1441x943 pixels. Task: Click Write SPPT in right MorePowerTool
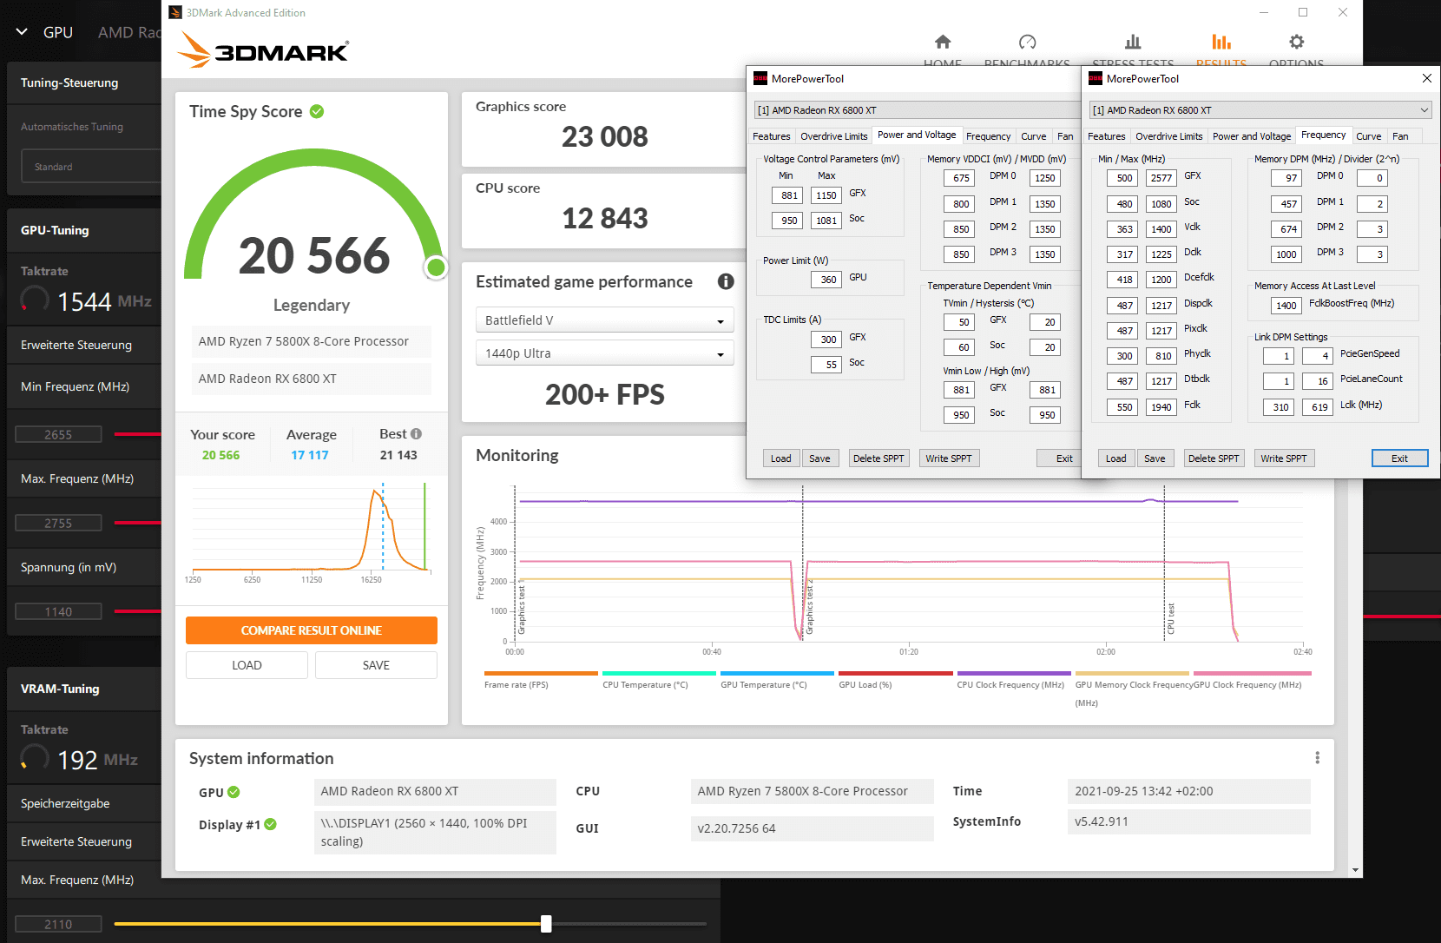[1284, 458]
